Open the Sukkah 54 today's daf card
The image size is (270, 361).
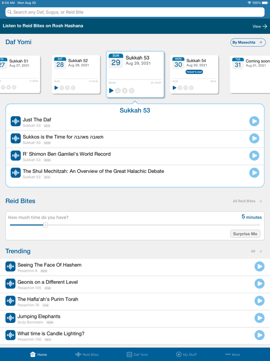tap(194, 74)
